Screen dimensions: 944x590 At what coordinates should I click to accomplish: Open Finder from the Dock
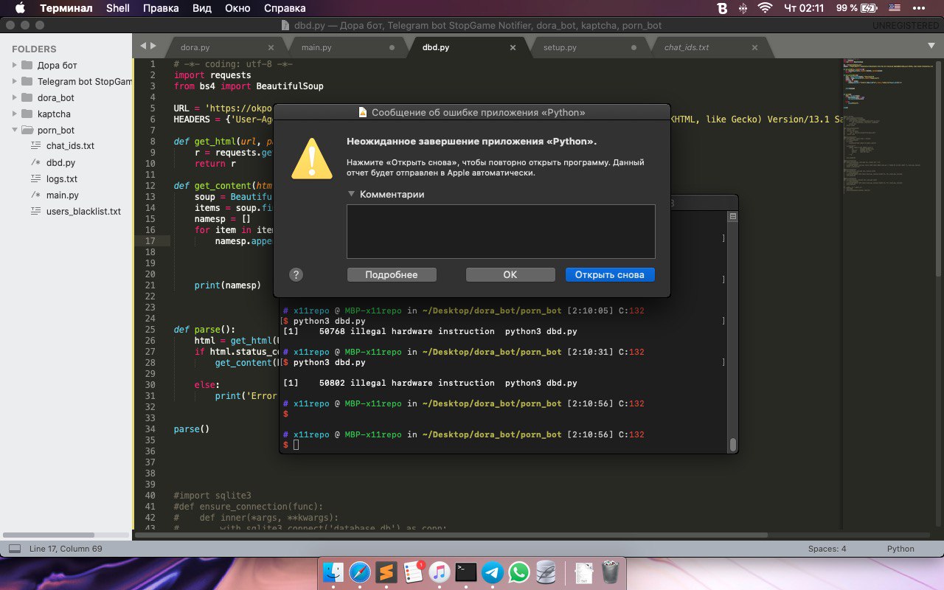334,572
